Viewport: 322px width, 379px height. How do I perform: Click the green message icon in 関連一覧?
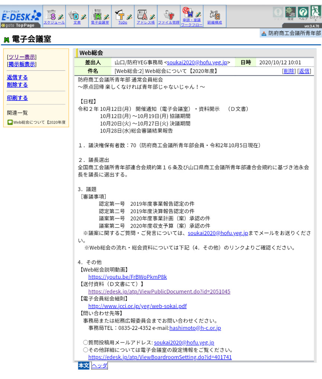pos(10,122)
